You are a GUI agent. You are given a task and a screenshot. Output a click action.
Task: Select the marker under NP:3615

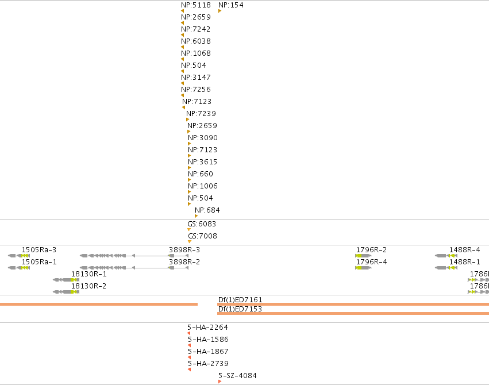(x=189, y=168)
